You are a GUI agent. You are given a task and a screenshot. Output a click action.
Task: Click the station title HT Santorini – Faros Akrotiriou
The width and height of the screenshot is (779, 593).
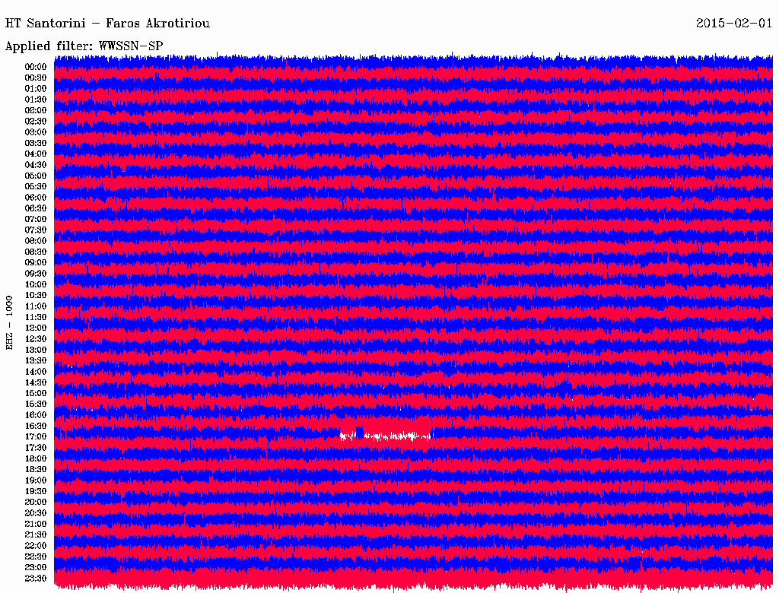[107, 24]
